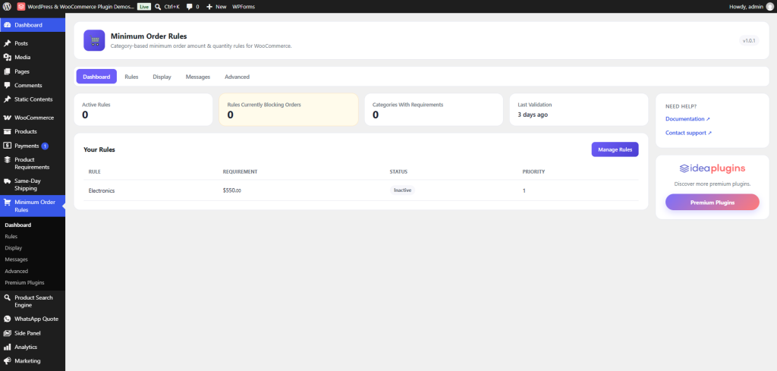The image size is (777, 371).
Task: Click the Same-Day Shipping truck icon
Action: tap(8, 181)
